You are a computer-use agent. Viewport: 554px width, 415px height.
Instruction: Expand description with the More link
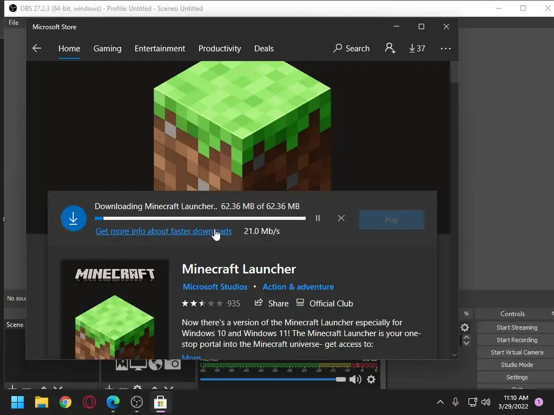[x=191, y=357]
